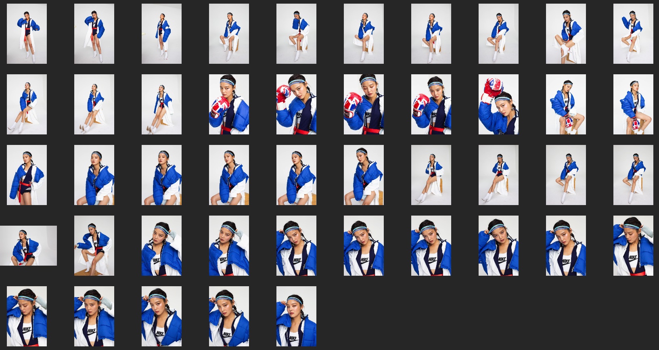Click the third thumbnail in the top row
The width and height of the screenshot is (659, 350).
(161, 34)
